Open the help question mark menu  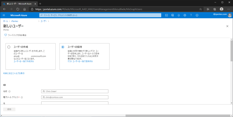191,15
